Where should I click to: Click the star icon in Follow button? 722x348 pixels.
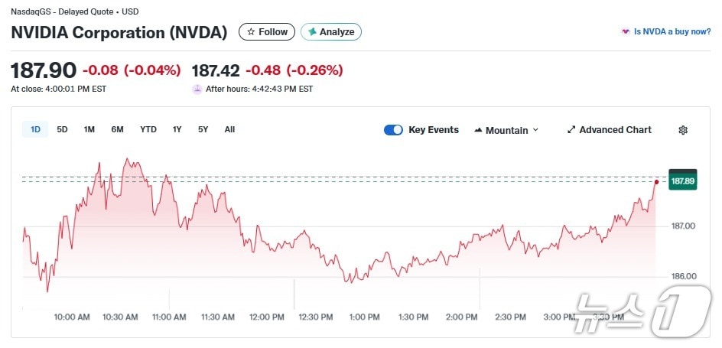(251, 32)
